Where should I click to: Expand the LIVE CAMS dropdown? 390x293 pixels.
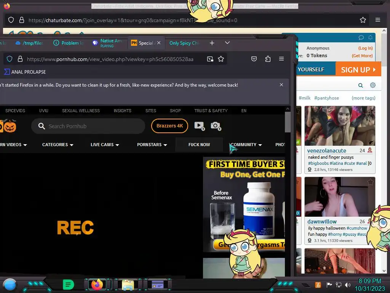(105, 145)
